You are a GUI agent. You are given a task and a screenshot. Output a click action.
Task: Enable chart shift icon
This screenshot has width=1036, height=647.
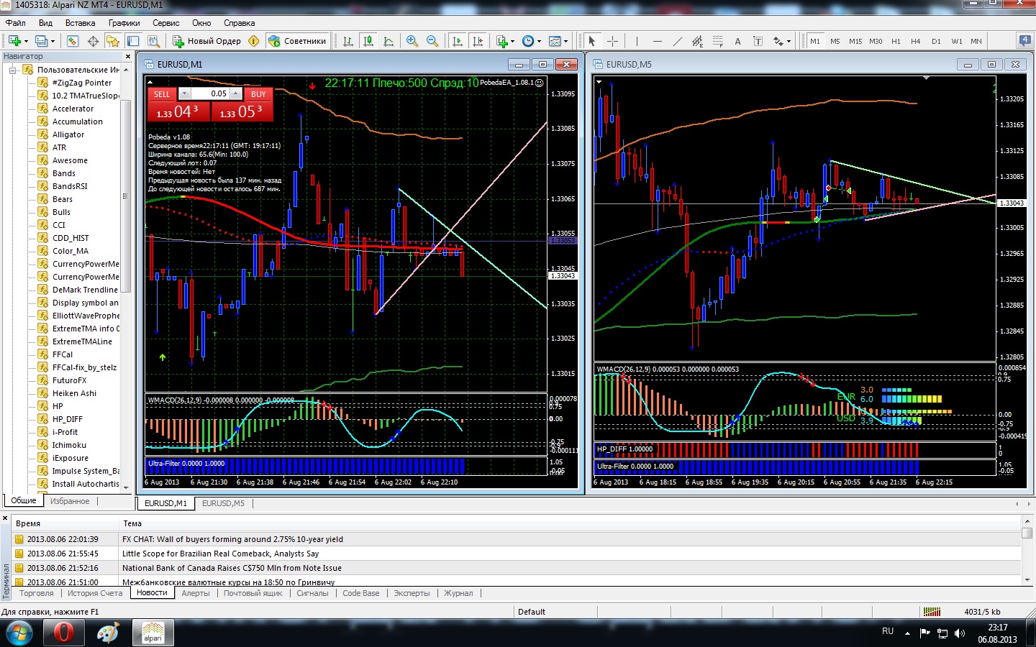477,41
